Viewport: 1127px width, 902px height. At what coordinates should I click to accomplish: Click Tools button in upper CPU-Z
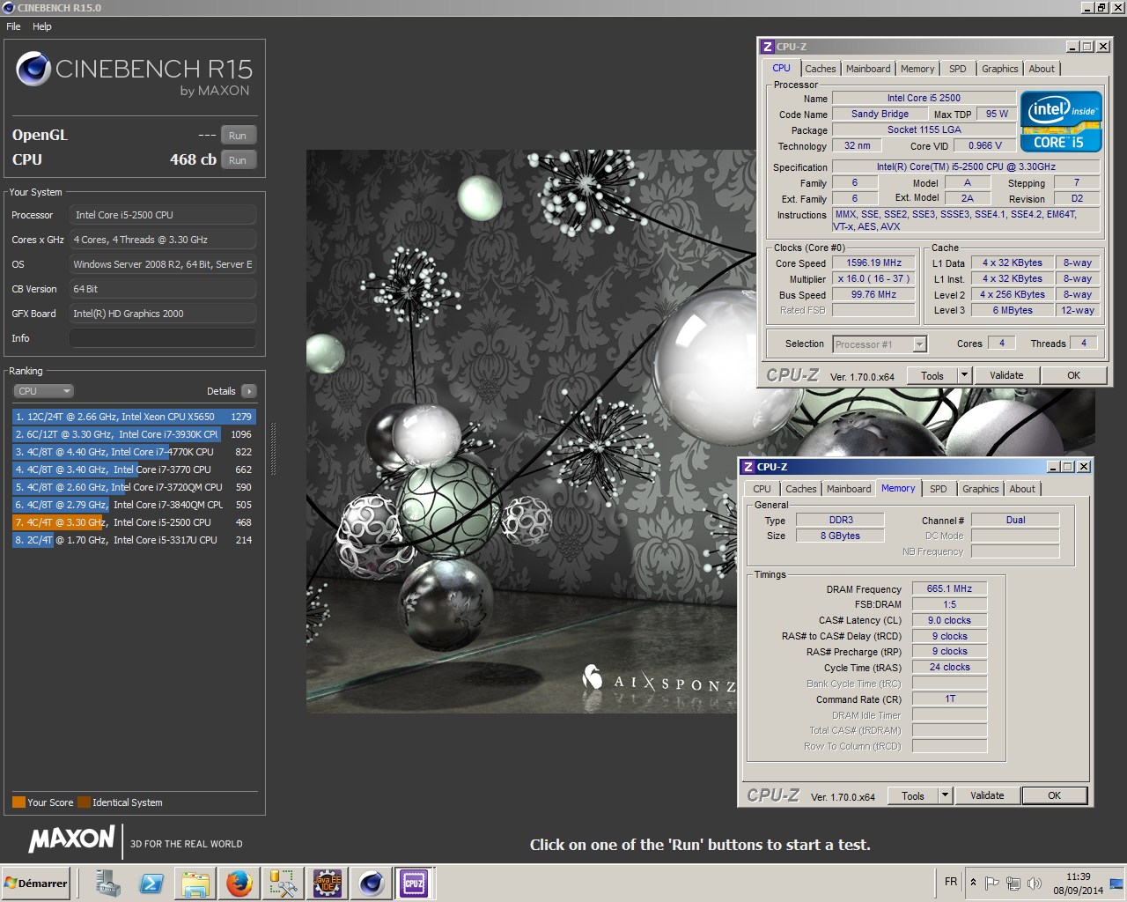[x=932, y=376]
